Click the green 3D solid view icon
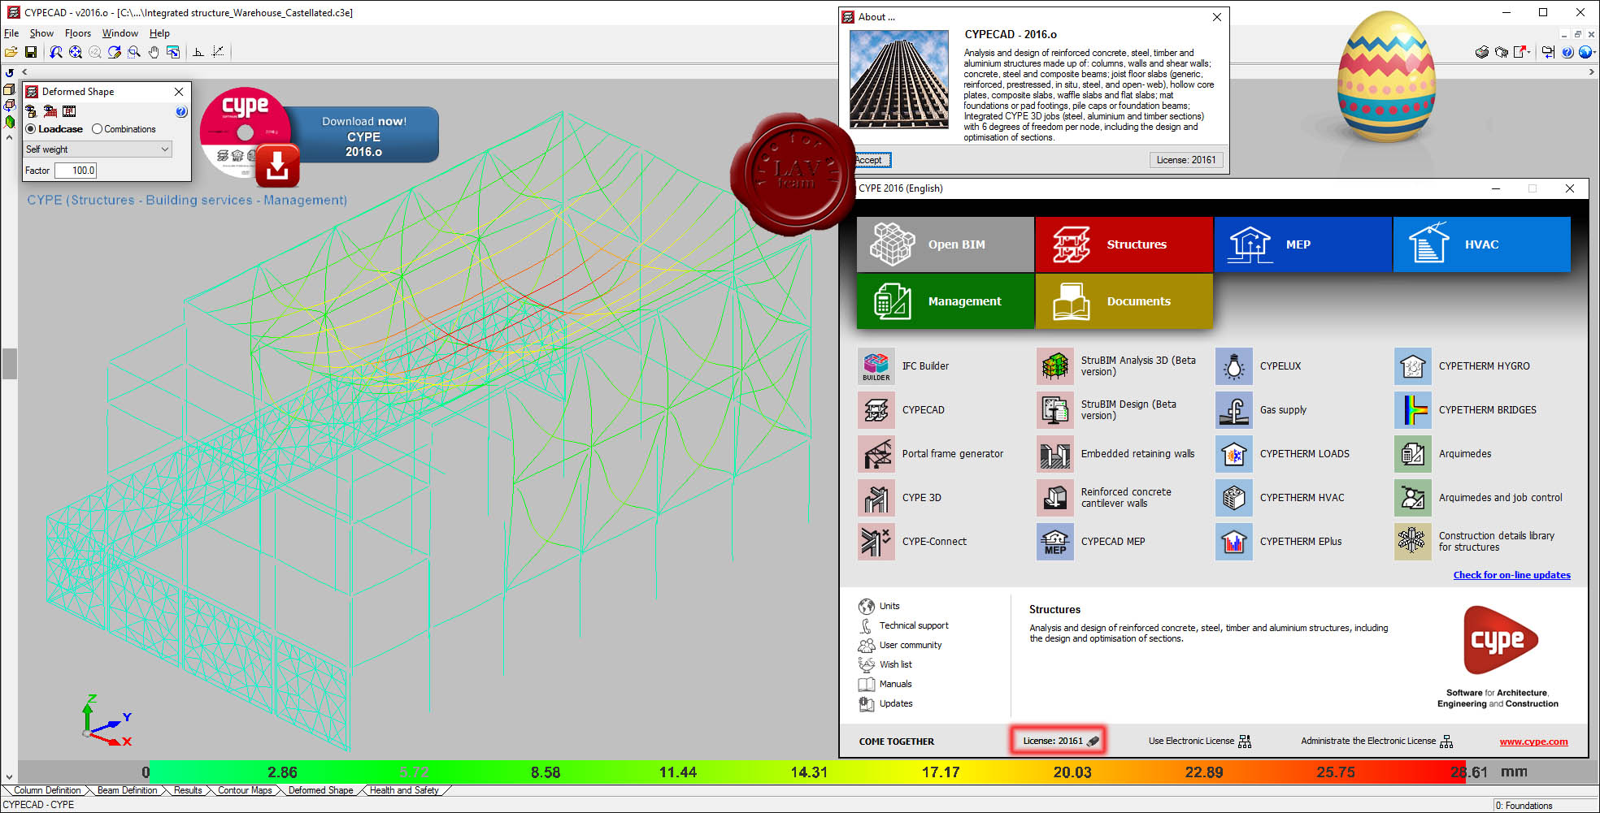Screen dimensions: 1600x813 click(9, 122)
